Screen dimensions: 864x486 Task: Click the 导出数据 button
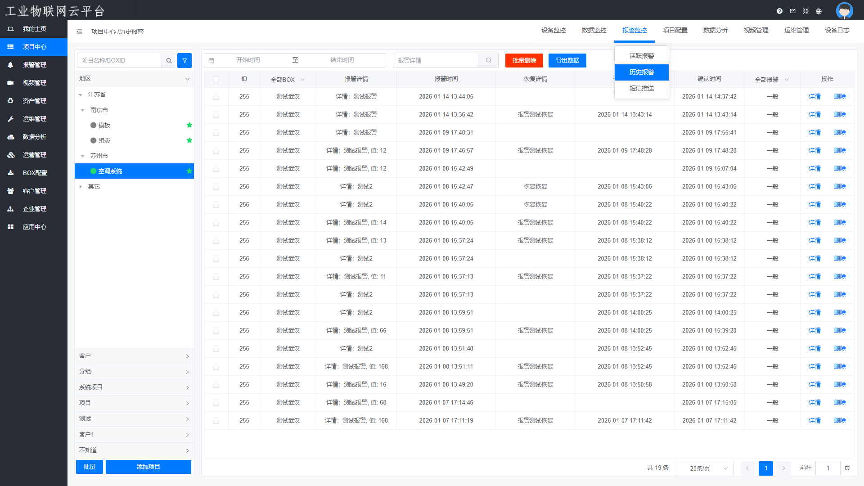click(x=567, y=60)
